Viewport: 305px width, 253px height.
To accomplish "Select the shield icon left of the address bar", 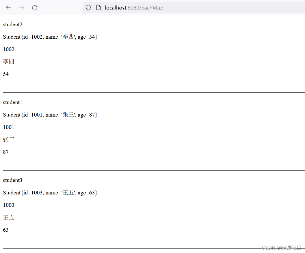I will (88, 8).
